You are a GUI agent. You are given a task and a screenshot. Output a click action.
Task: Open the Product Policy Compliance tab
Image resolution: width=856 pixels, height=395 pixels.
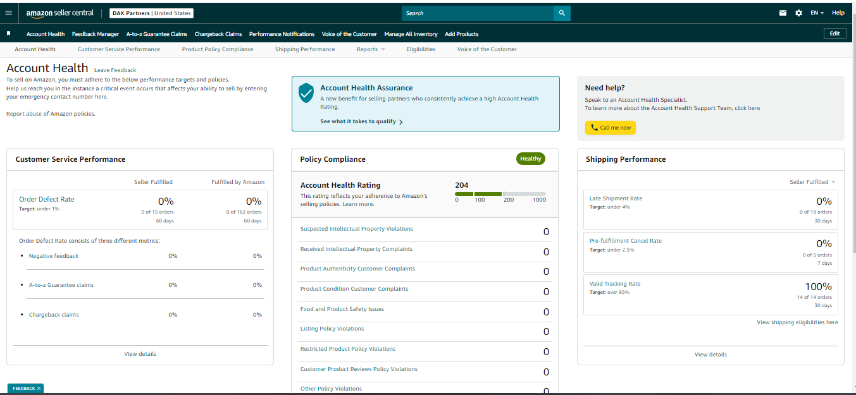[x=218, y=49]
